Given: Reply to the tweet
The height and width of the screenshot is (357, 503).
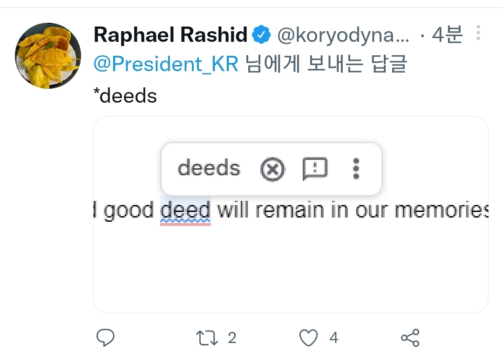Looking at the screenshot, I should click(106, 338).
